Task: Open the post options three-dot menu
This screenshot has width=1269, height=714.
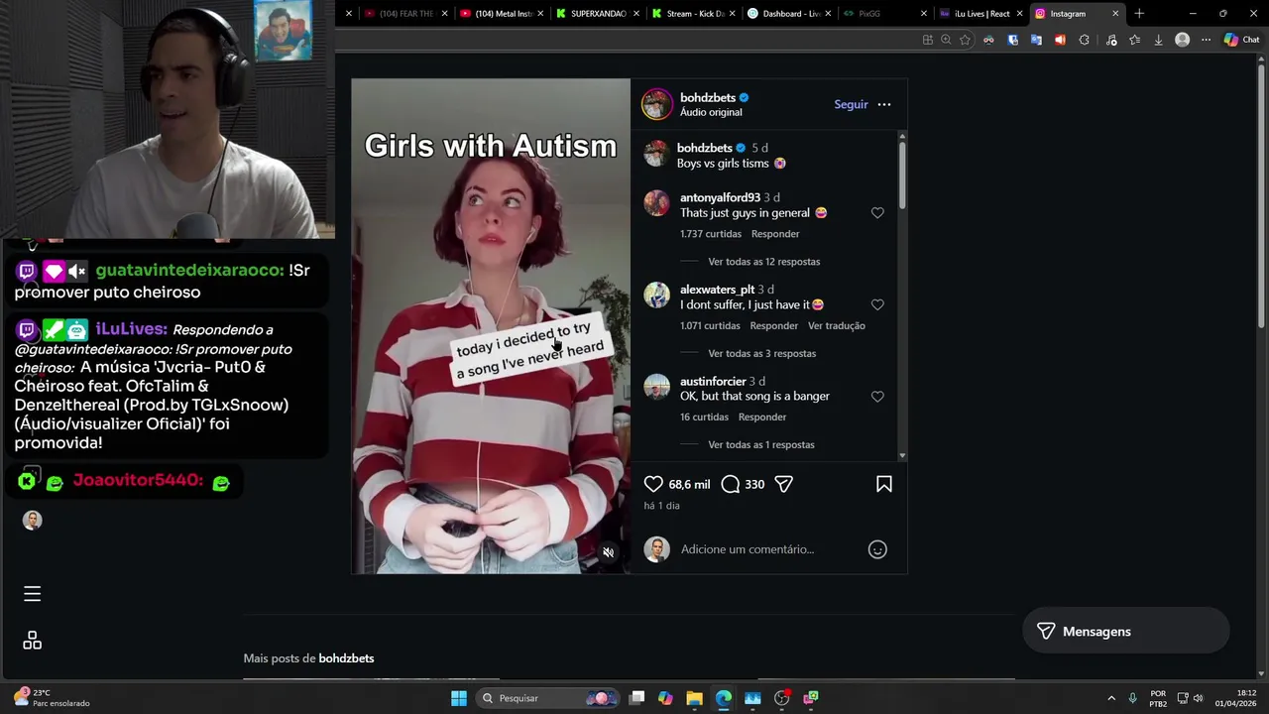Action: tap(884, 104)
